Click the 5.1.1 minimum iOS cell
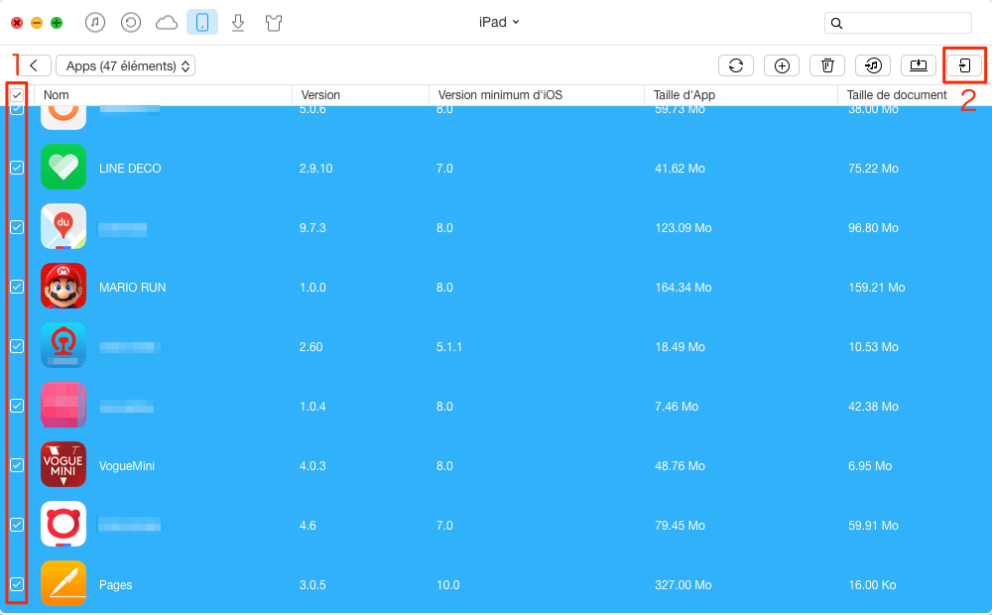Image resolution: width=992 pixels, height=615 pixels. click(x=449, y=347)
